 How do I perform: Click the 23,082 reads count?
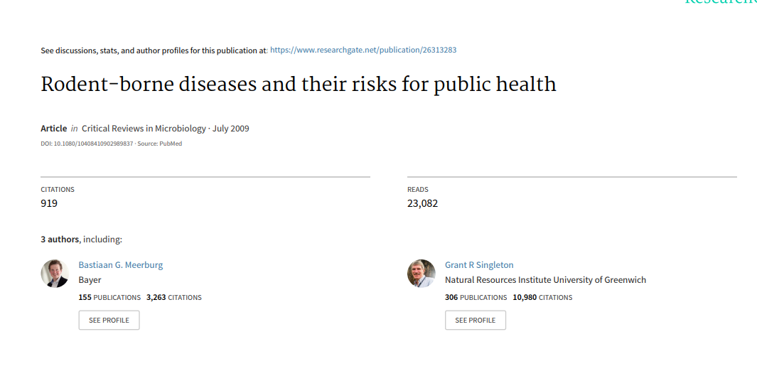(x=422, y=203)
